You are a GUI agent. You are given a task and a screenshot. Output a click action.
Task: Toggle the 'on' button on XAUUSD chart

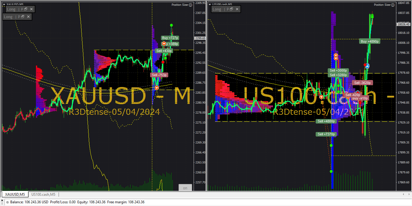(185, 188)
